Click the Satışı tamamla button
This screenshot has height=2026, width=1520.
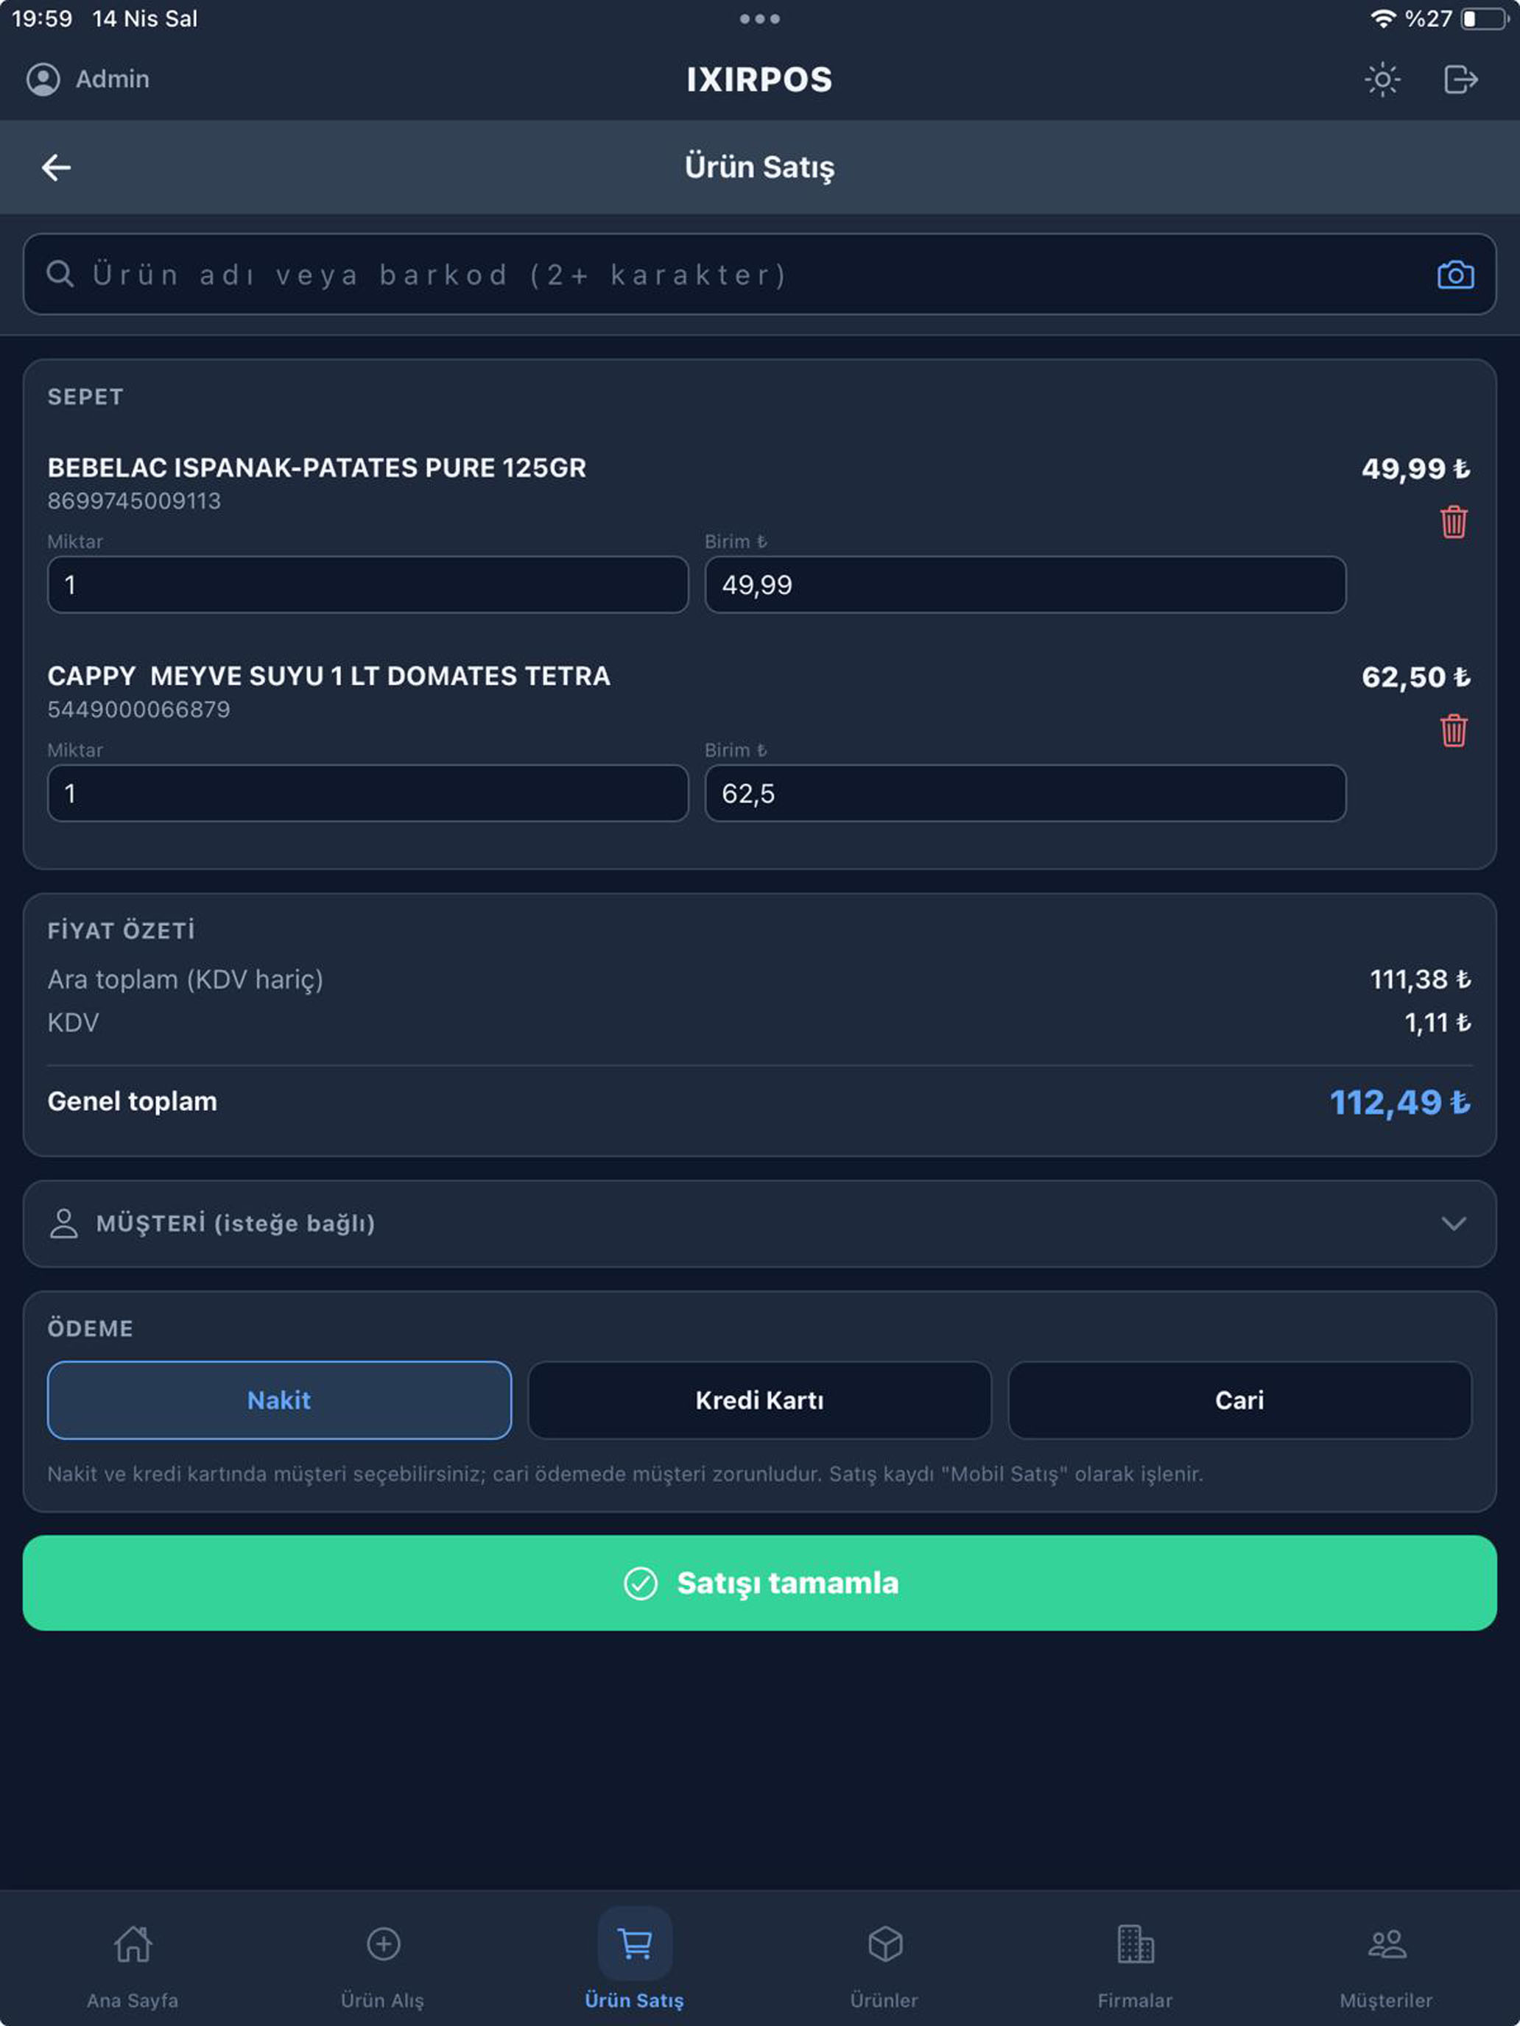click(759, 1583)
